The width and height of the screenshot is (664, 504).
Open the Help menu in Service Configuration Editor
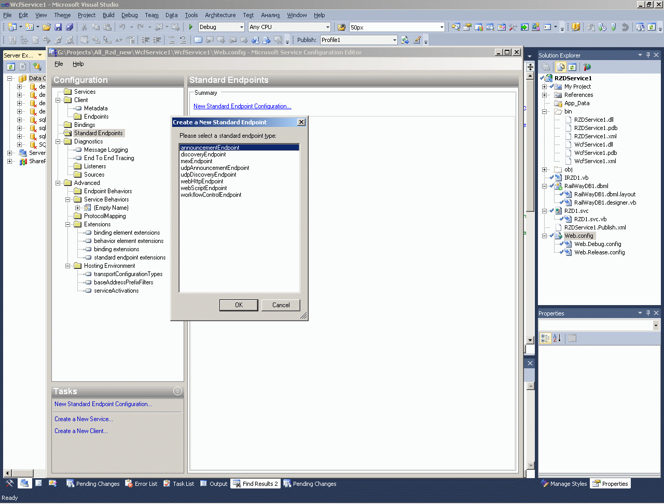coord(78,64)
